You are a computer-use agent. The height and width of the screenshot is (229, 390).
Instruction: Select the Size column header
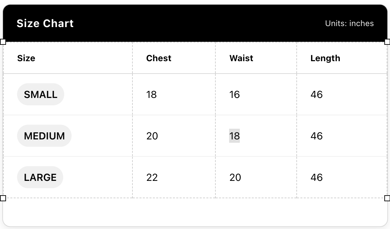pyautogui.click(x=26, y=58)
